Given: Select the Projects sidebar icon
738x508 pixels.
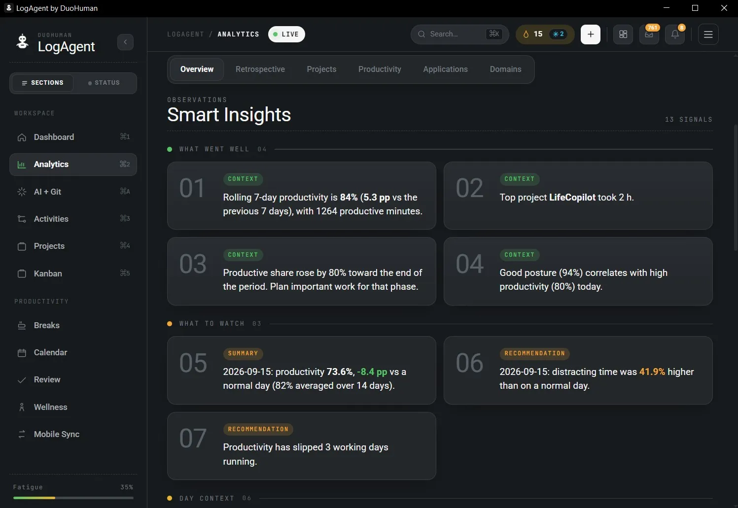Looking at the screenshot, I should [x=22, y=246].
